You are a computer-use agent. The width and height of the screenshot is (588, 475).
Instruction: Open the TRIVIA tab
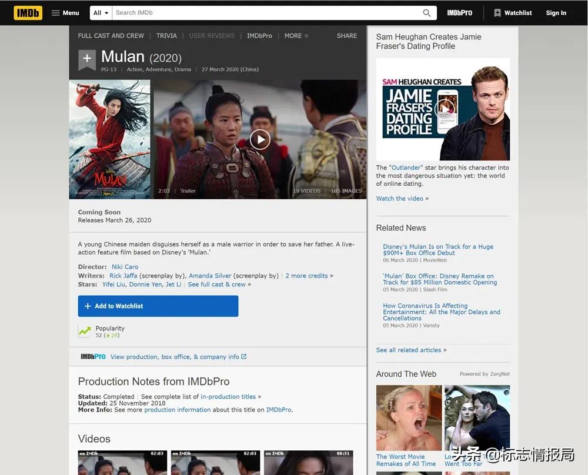[x=166, y=36]
